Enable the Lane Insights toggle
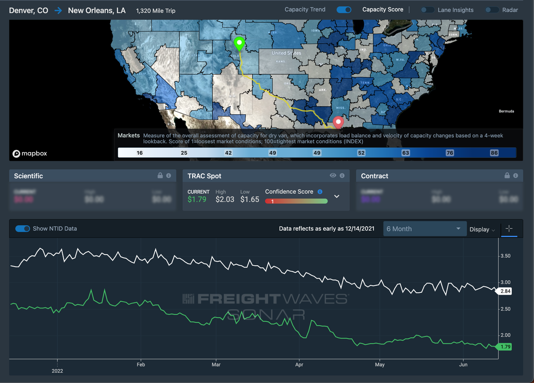 (x=428, y=10)
